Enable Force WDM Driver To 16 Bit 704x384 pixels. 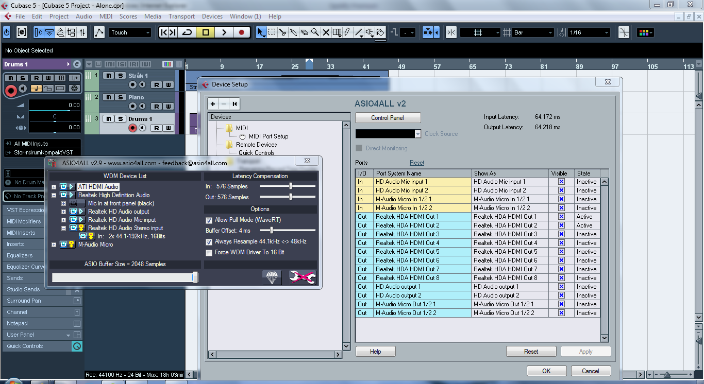(x=209, y=252)
